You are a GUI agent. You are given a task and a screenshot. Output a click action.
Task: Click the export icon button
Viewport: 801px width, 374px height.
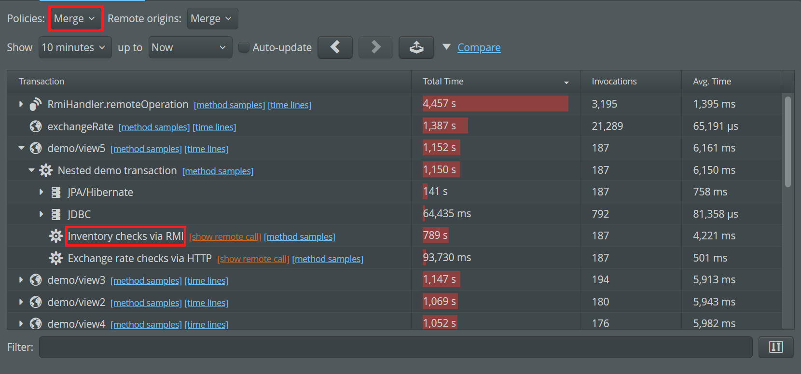(x=416, y=47)
